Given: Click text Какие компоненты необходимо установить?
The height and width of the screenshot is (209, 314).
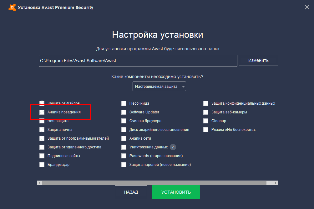Looking at the screenshot, I should coord(157,77).
